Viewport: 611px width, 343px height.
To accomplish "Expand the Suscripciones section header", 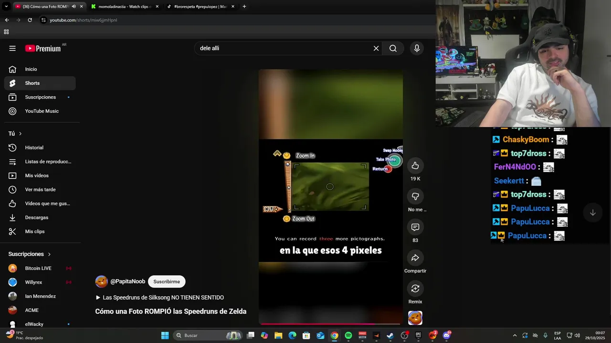I will tap(30, 254).
